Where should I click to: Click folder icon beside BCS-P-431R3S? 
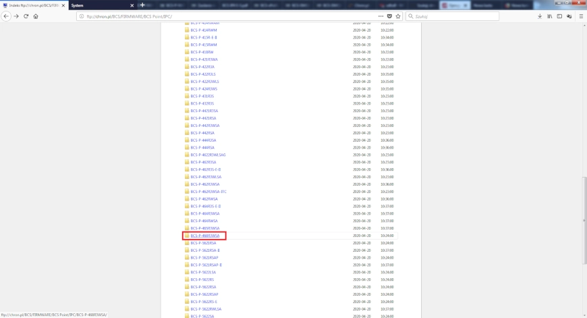(x=187, y=96)
